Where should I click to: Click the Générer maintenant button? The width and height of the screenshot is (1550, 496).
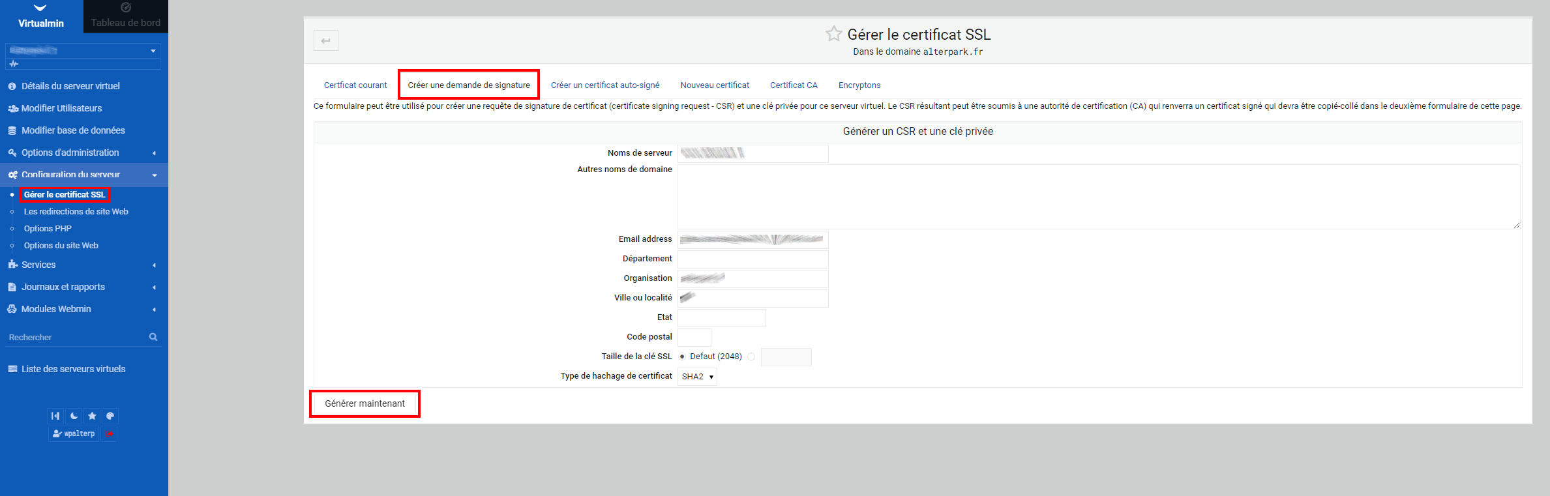[365, 403]
